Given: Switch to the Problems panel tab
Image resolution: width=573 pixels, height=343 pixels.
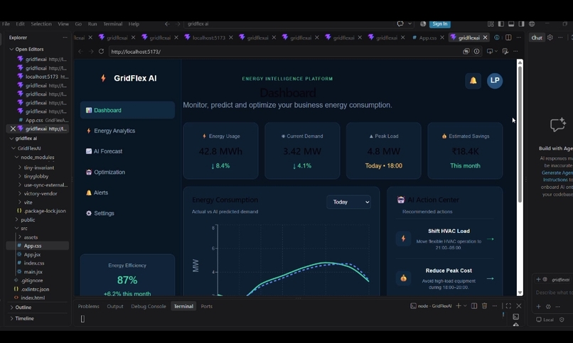Looking at the screenshot, I should [88, 306].
